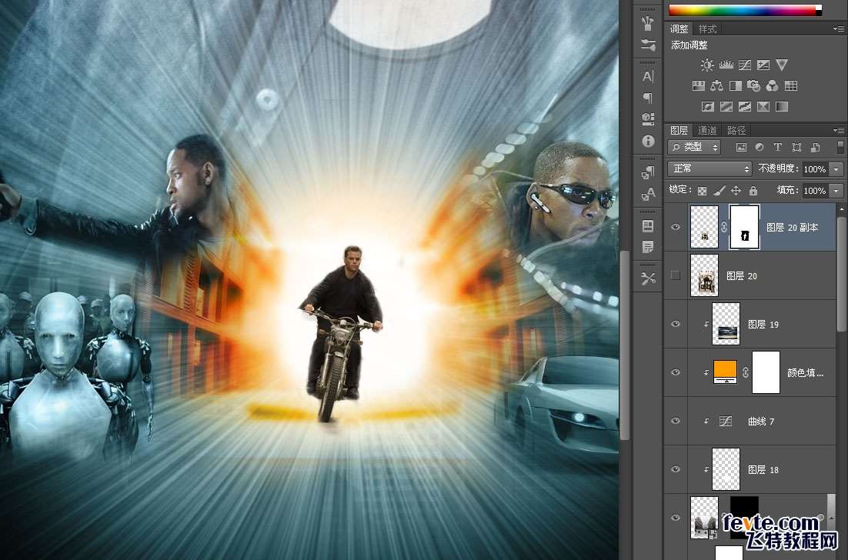Add a Vibrance adjustment

point(782,65)
